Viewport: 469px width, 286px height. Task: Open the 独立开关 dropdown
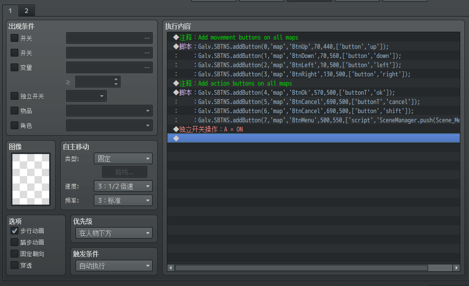tap(86, 96)
